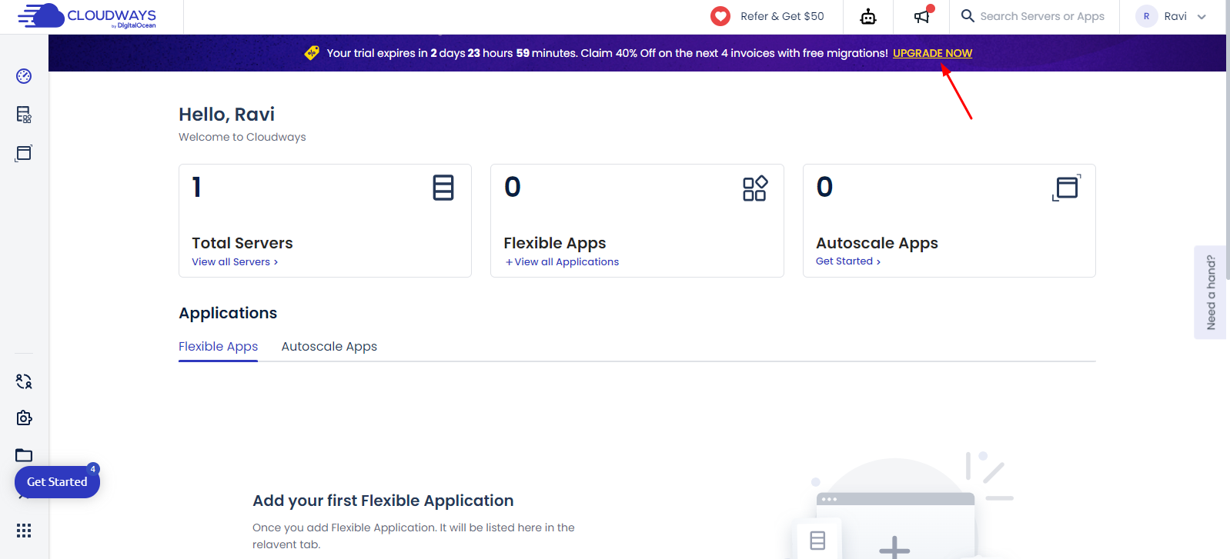Click the blocks icon on Flexible Apps card

[x=755, y=188]
